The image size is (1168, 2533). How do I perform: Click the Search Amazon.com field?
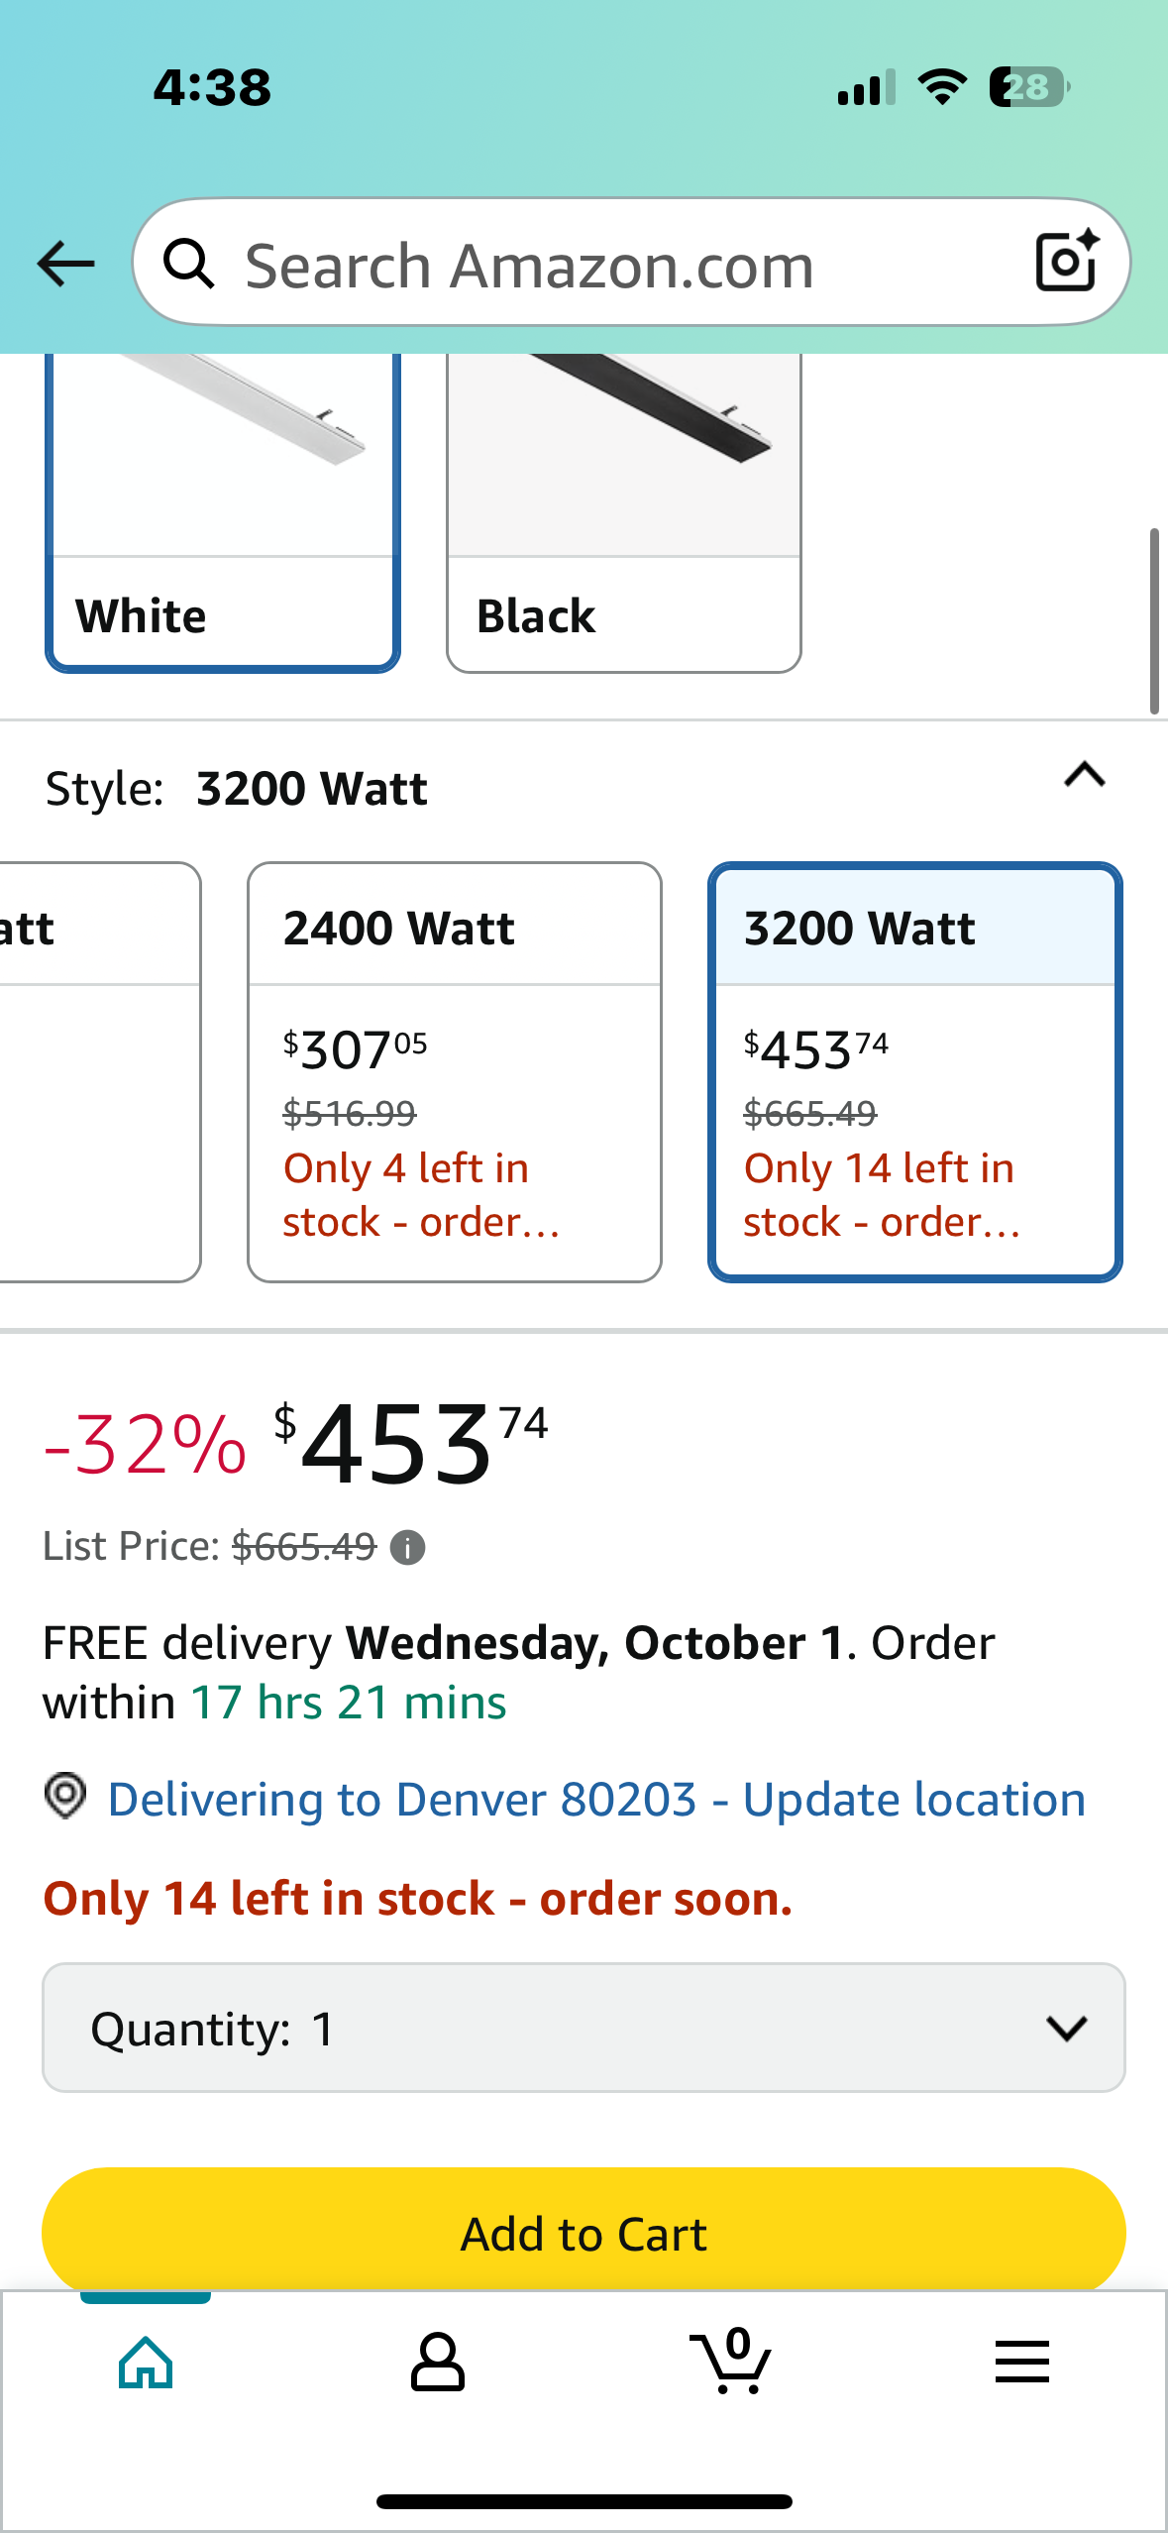(x=614, y=266)
